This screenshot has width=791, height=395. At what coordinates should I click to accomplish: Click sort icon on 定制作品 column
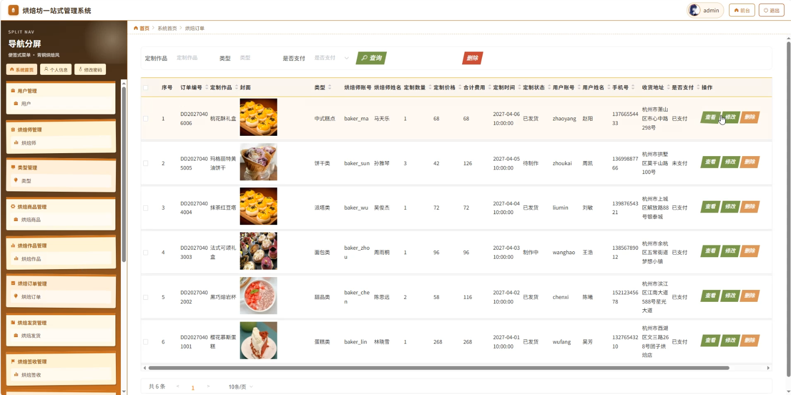tap(237, 87)
